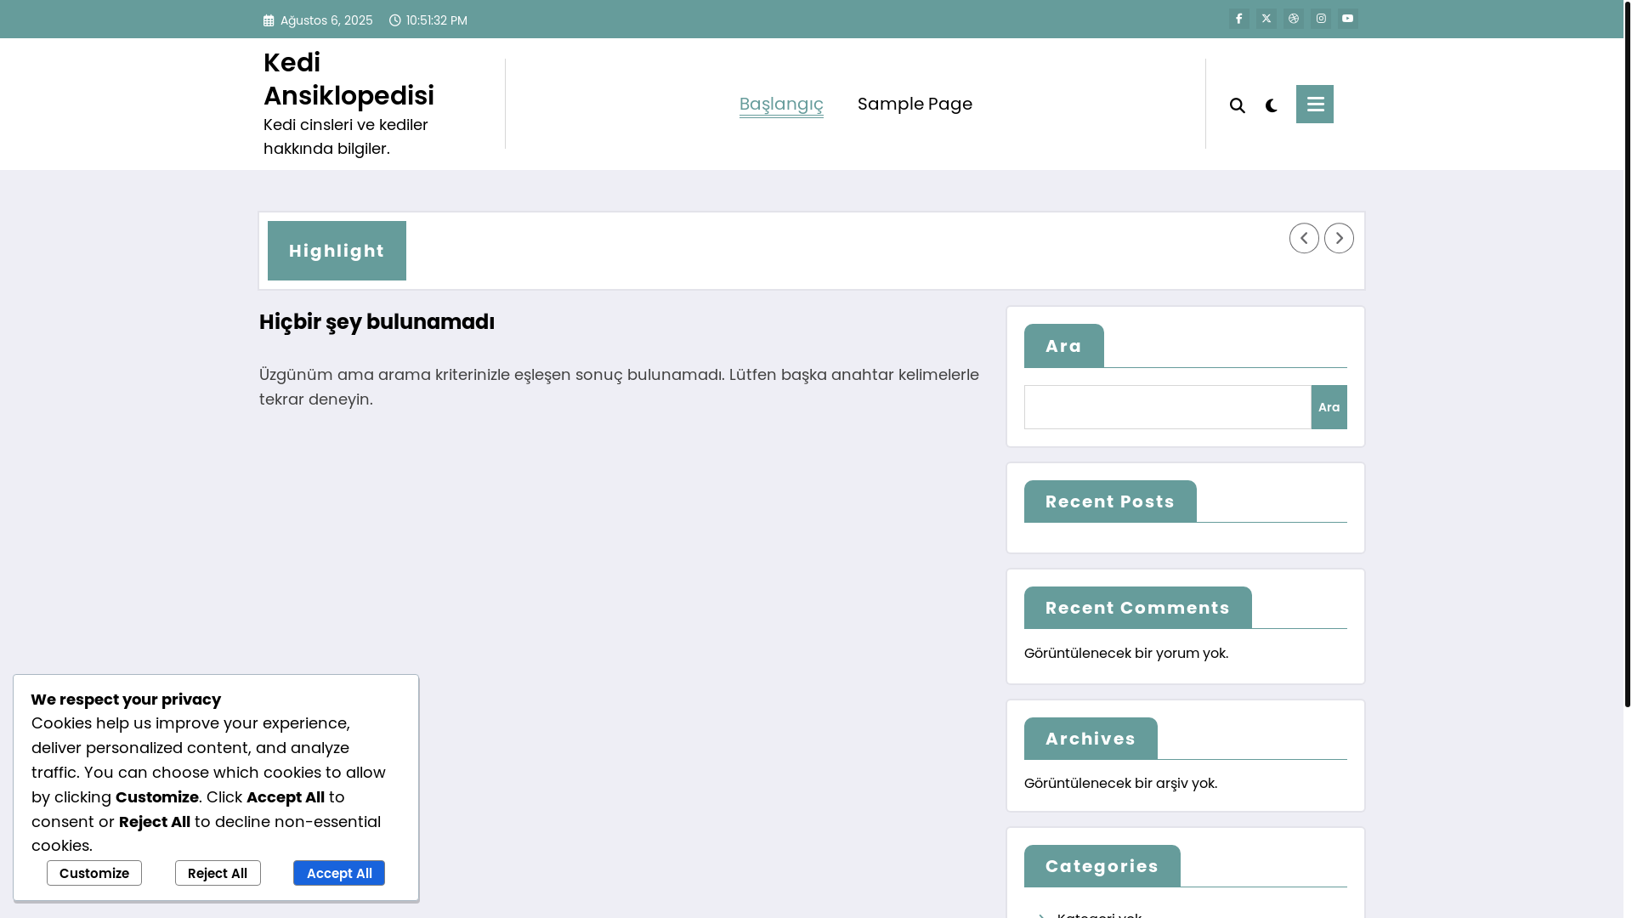Screen dimensions: 1632x918
Task: Click the Ara search submit button
Action: coord(1329,407)
